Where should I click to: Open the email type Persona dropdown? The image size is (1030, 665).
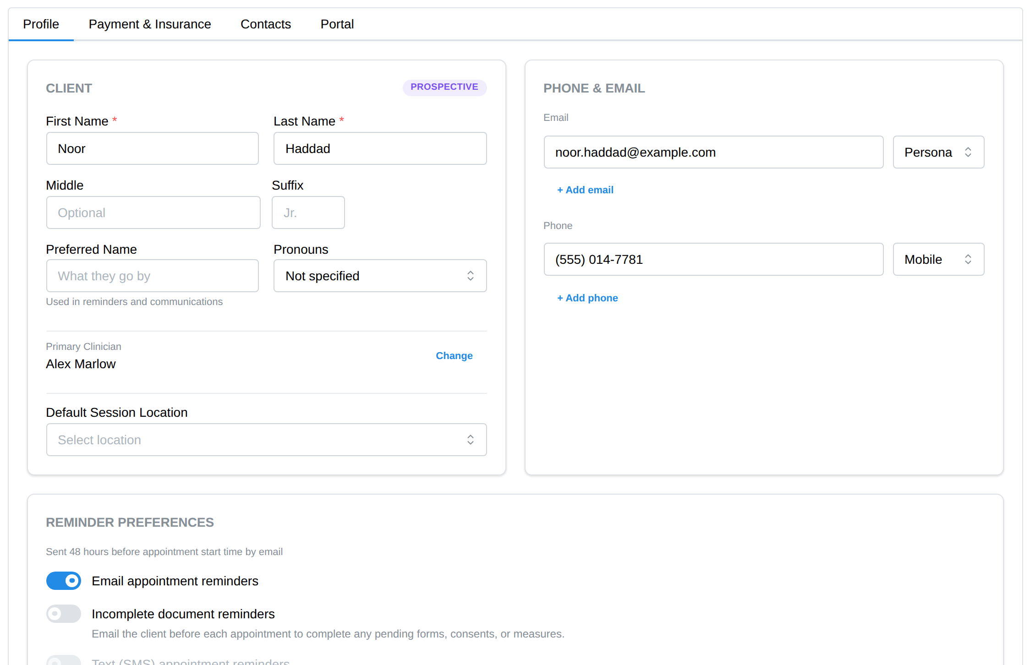coord(939,152)
